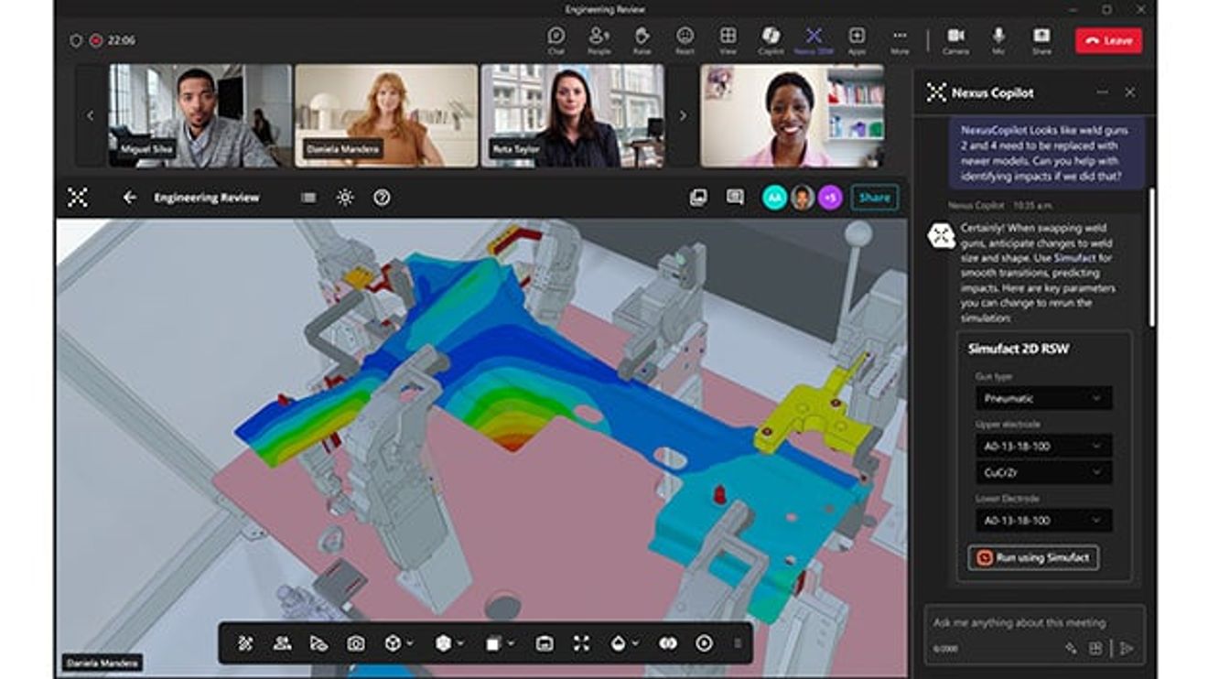1208x679 pixels.
Task: Open the color drop appearance dropdown
Action: [623, 643]
